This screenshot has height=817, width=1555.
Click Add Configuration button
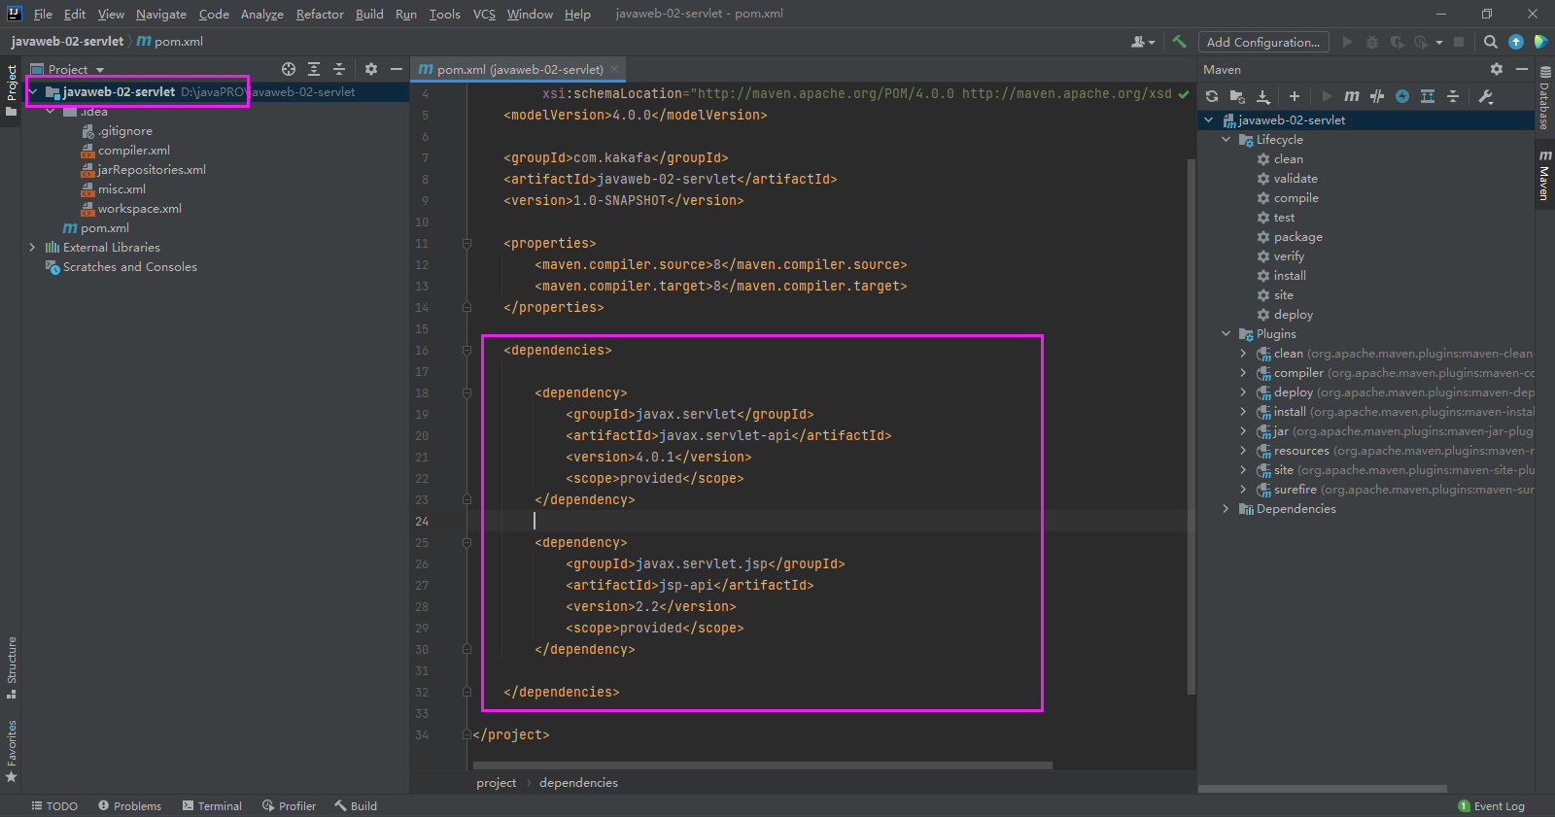pos(1262,42)
